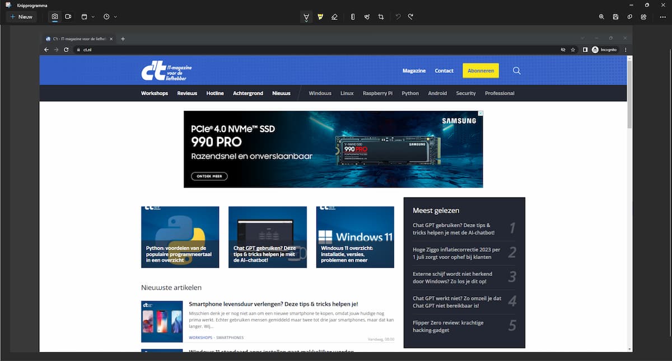
Task: Choose the eraser tool
Action: coord(334,17)
